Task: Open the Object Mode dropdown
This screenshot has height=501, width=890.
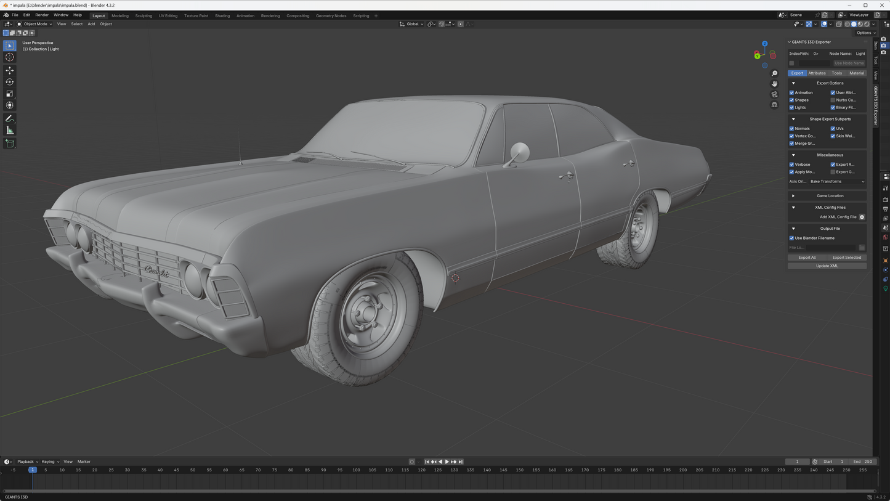Action: pos(35,24)
